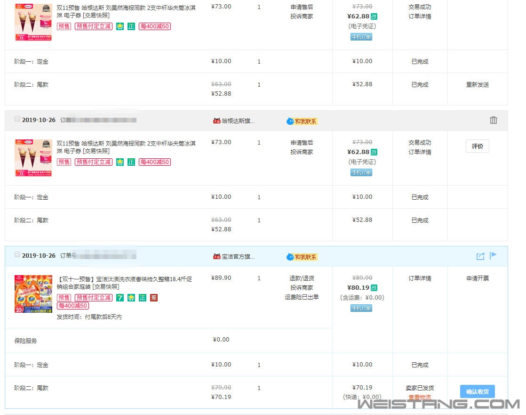Click 手机订单 badge in the 宝洁 order
The height and width of the screenshot is (415, 526).
[x=361, y=308]
